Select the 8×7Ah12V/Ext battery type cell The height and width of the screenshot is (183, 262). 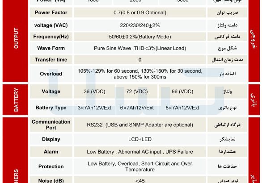point(182,108)
